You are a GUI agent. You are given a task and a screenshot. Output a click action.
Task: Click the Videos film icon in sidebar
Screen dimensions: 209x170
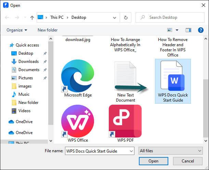[14, 111]
